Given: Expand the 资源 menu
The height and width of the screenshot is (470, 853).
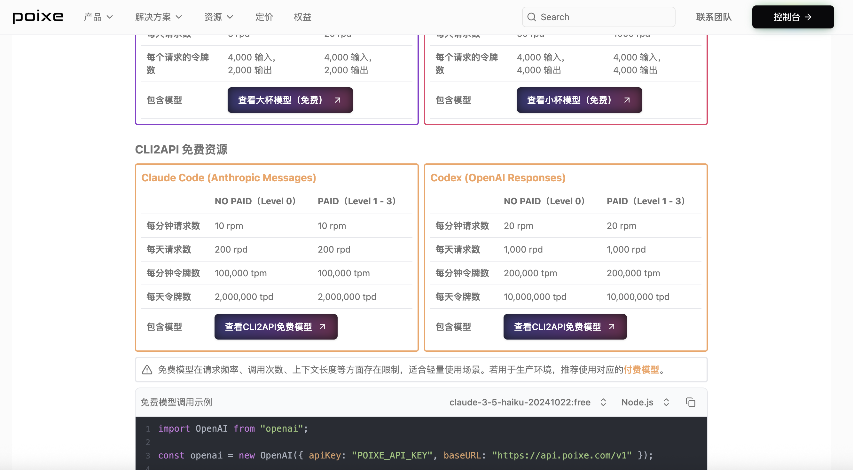Looking at the screenshot, I should 219,17.
